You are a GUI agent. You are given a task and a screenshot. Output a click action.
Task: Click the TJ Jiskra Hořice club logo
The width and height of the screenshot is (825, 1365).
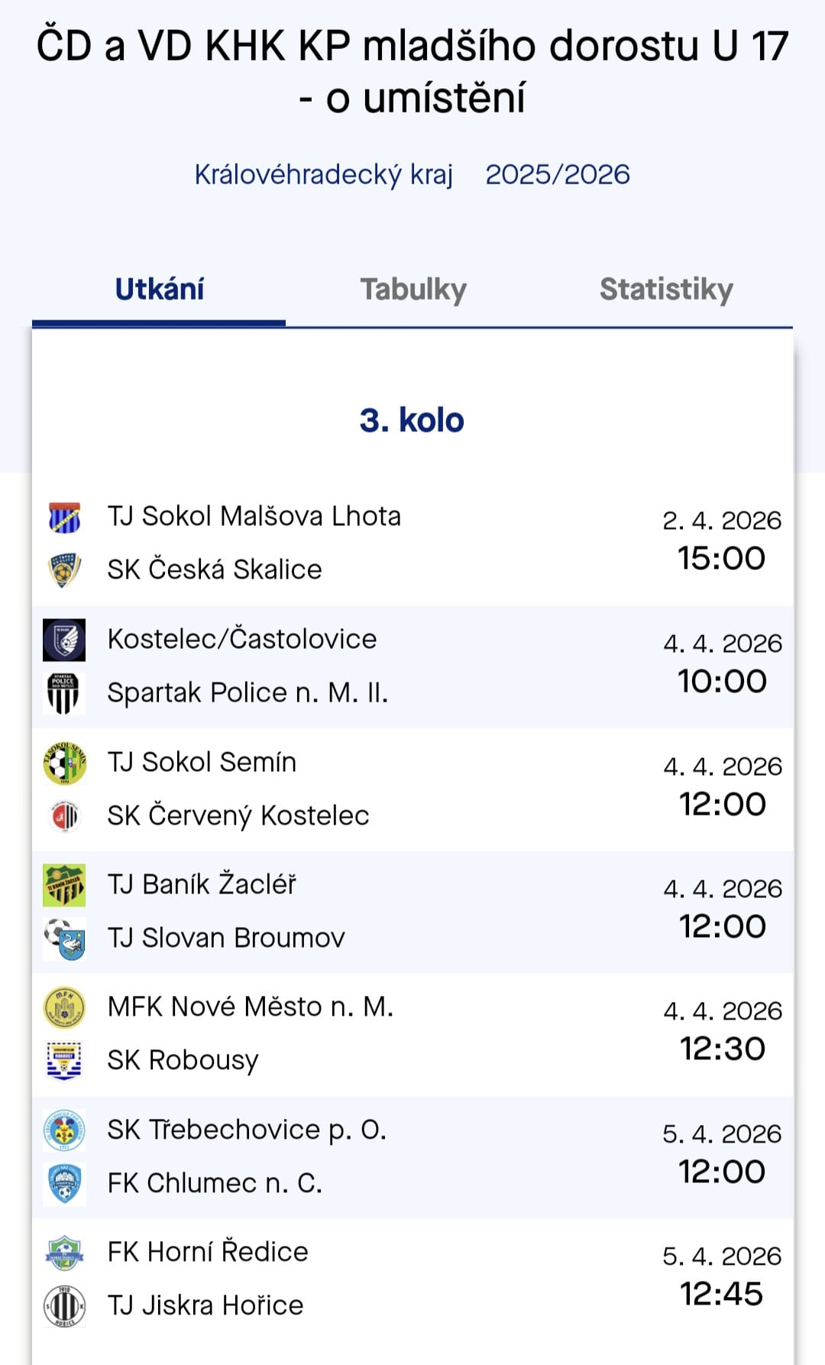pos(64,1305)
